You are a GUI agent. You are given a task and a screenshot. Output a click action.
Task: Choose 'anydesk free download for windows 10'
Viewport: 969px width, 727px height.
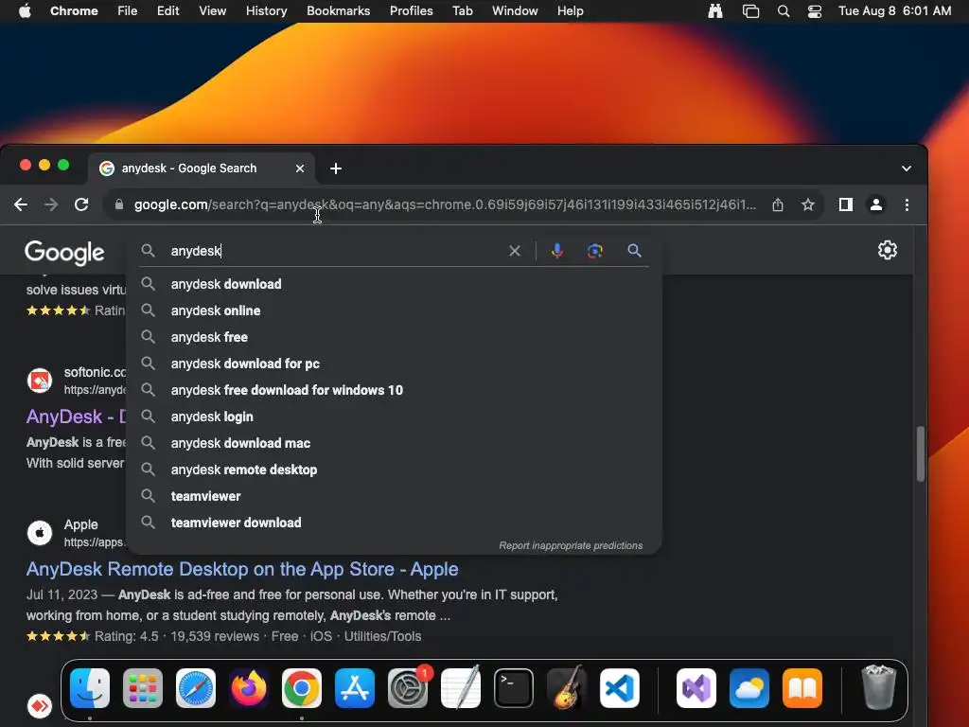coord(395,390)
